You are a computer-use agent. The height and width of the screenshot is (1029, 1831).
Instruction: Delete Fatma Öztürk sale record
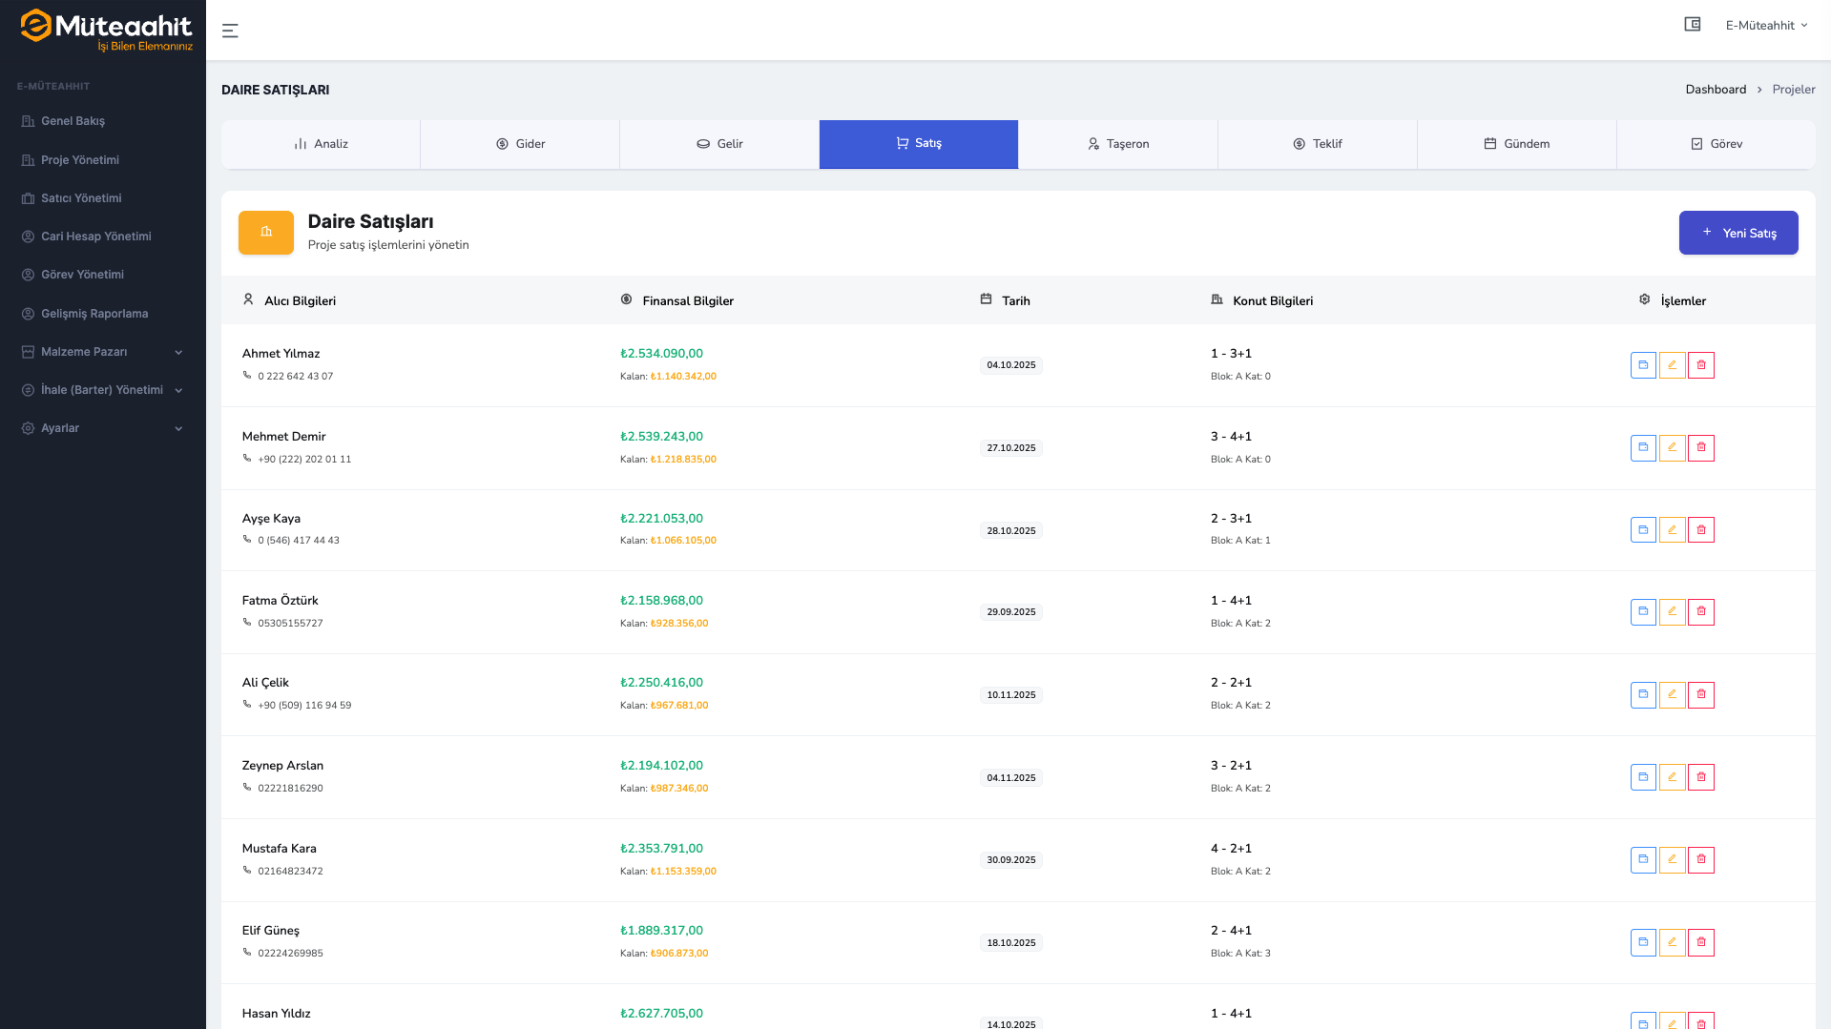pos(1700,612)
